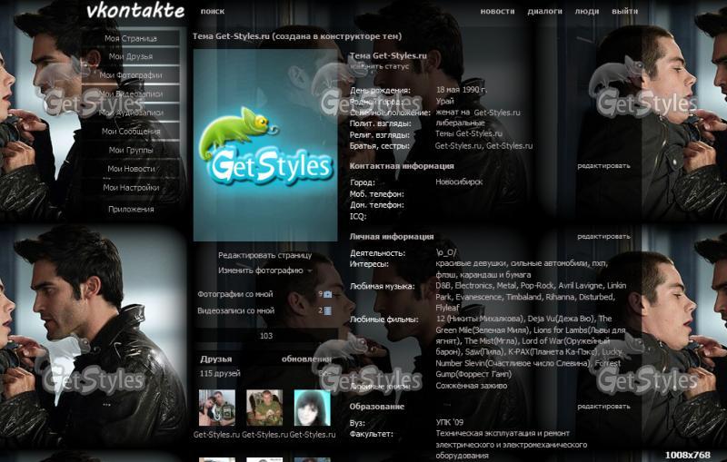Click the vkontakte logo
The height and width of the screenshot is (462, 727).
[135, 10]
